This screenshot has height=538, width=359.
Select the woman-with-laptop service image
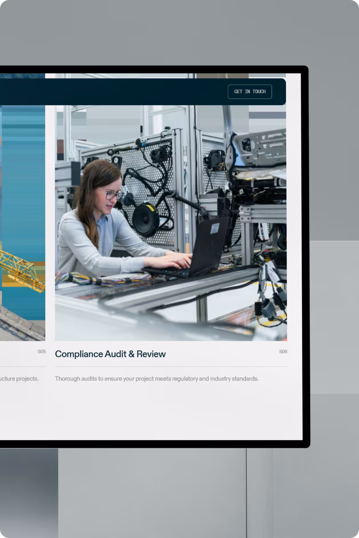[x=171, y=207]
